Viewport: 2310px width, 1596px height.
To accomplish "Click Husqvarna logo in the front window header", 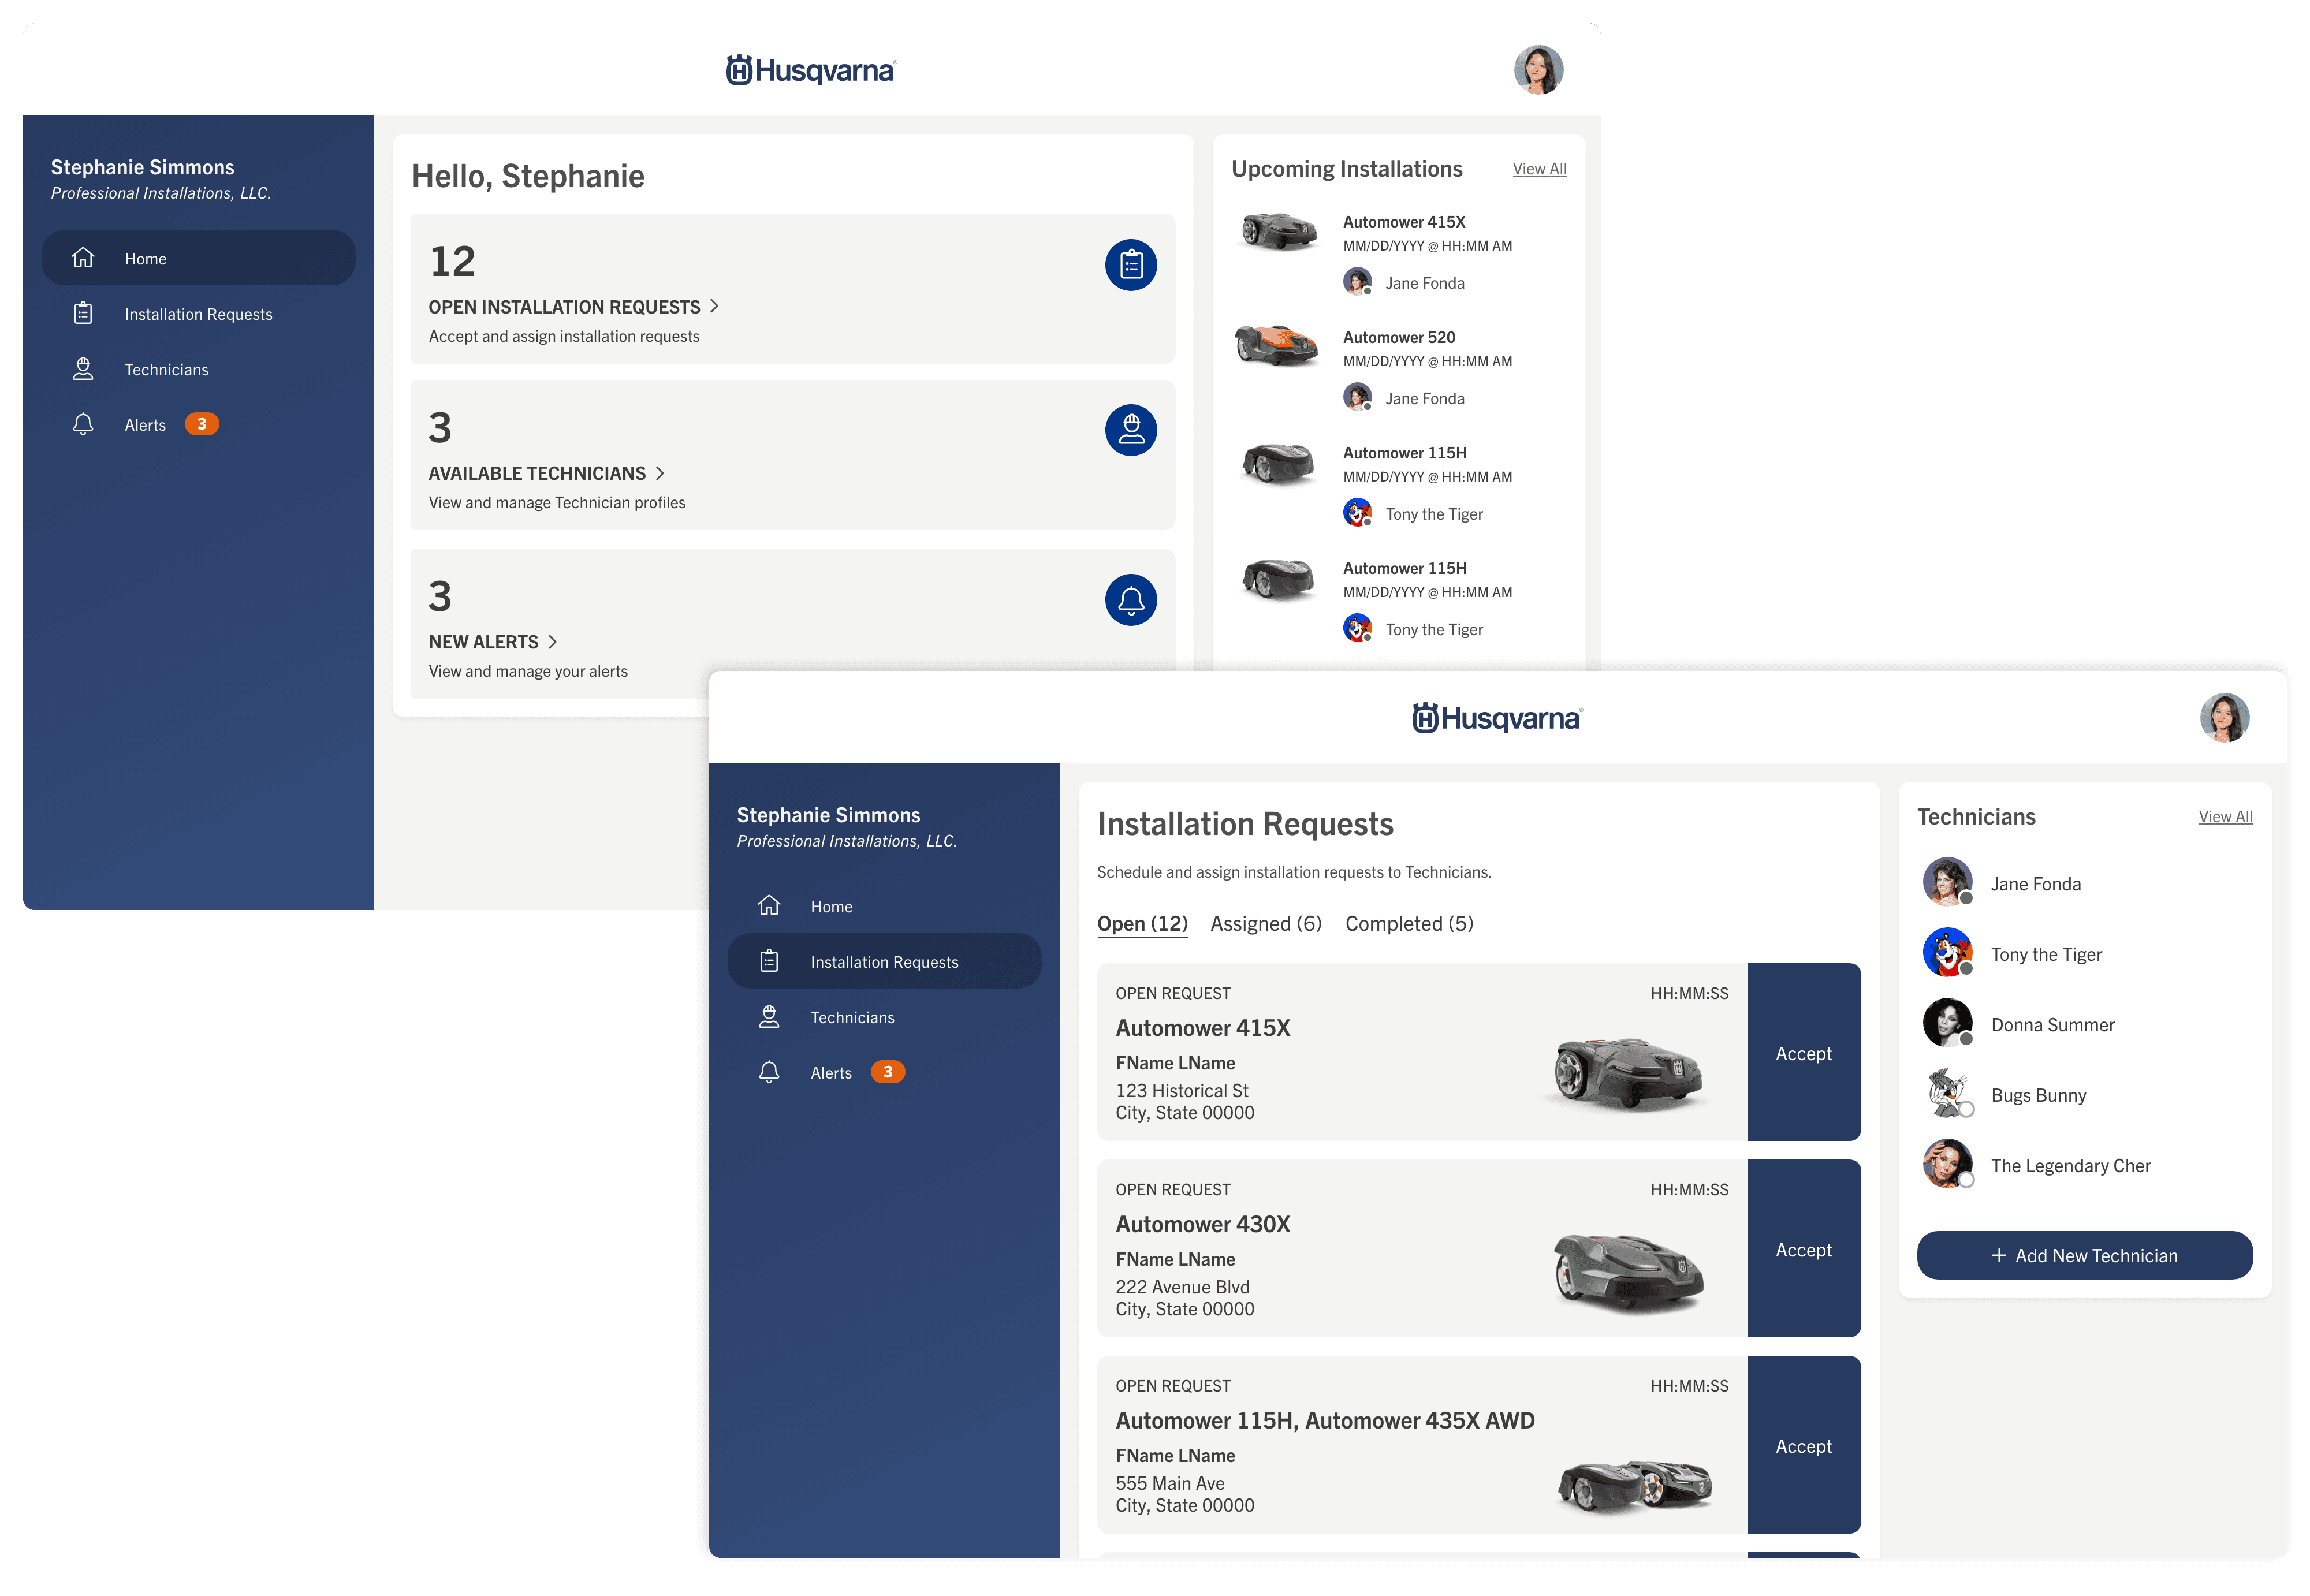I will 1497,718.
